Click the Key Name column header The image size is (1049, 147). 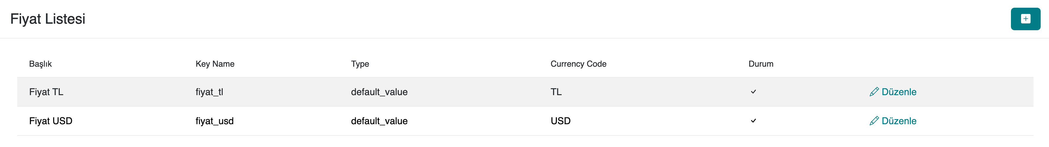pos(215,64)
